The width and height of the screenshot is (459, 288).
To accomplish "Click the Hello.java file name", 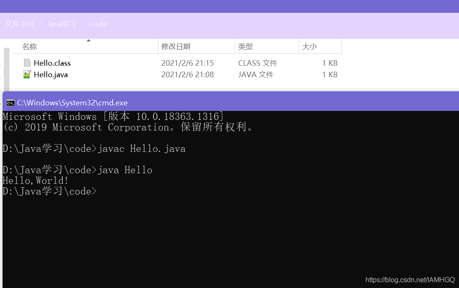I will [51, 75].
